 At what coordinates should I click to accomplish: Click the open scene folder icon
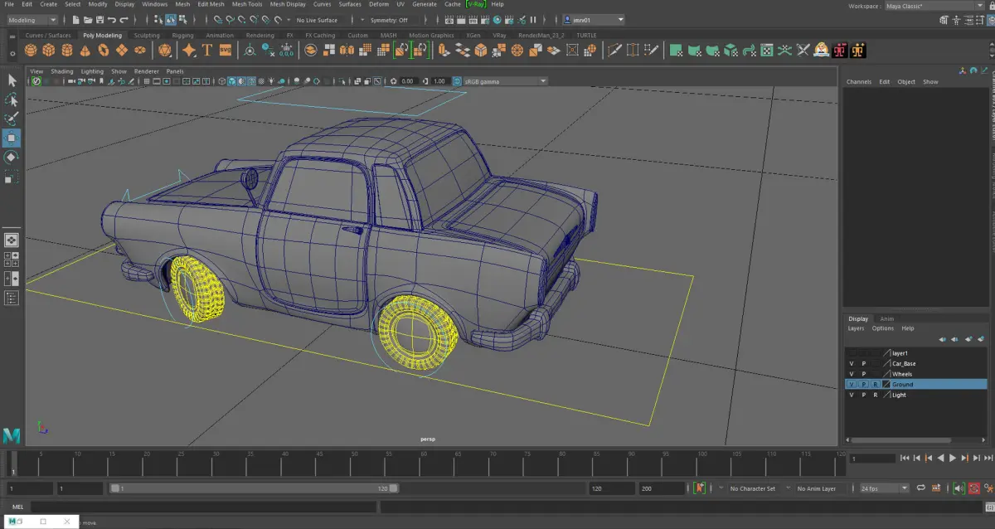click(x=88, y=19)
